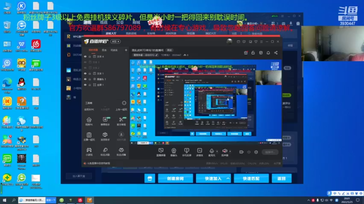
Task: Show the 文本 3 source layer
Action: coord(85,62)
